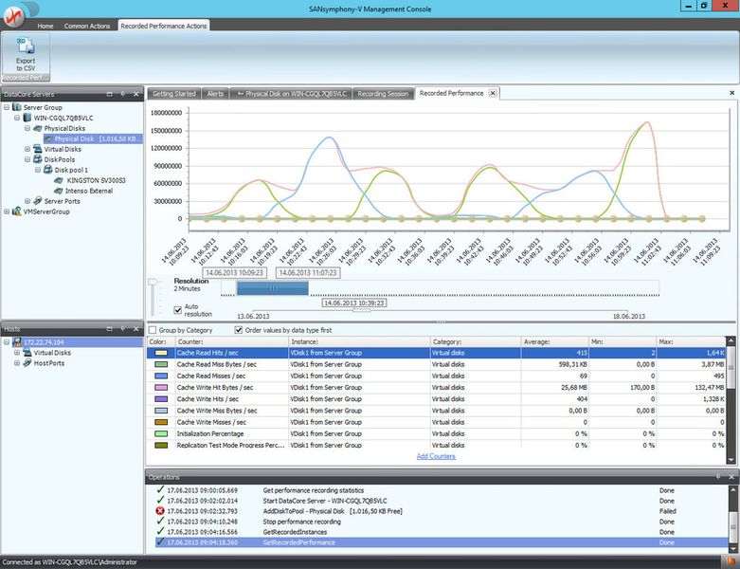The image size is (740, 569).
Task: Click the Operations list scrollbar up arrow
Action: pos(731,490)
